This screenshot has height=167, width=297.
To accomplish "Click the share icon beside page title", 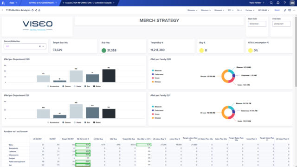I will click(36, 10).
